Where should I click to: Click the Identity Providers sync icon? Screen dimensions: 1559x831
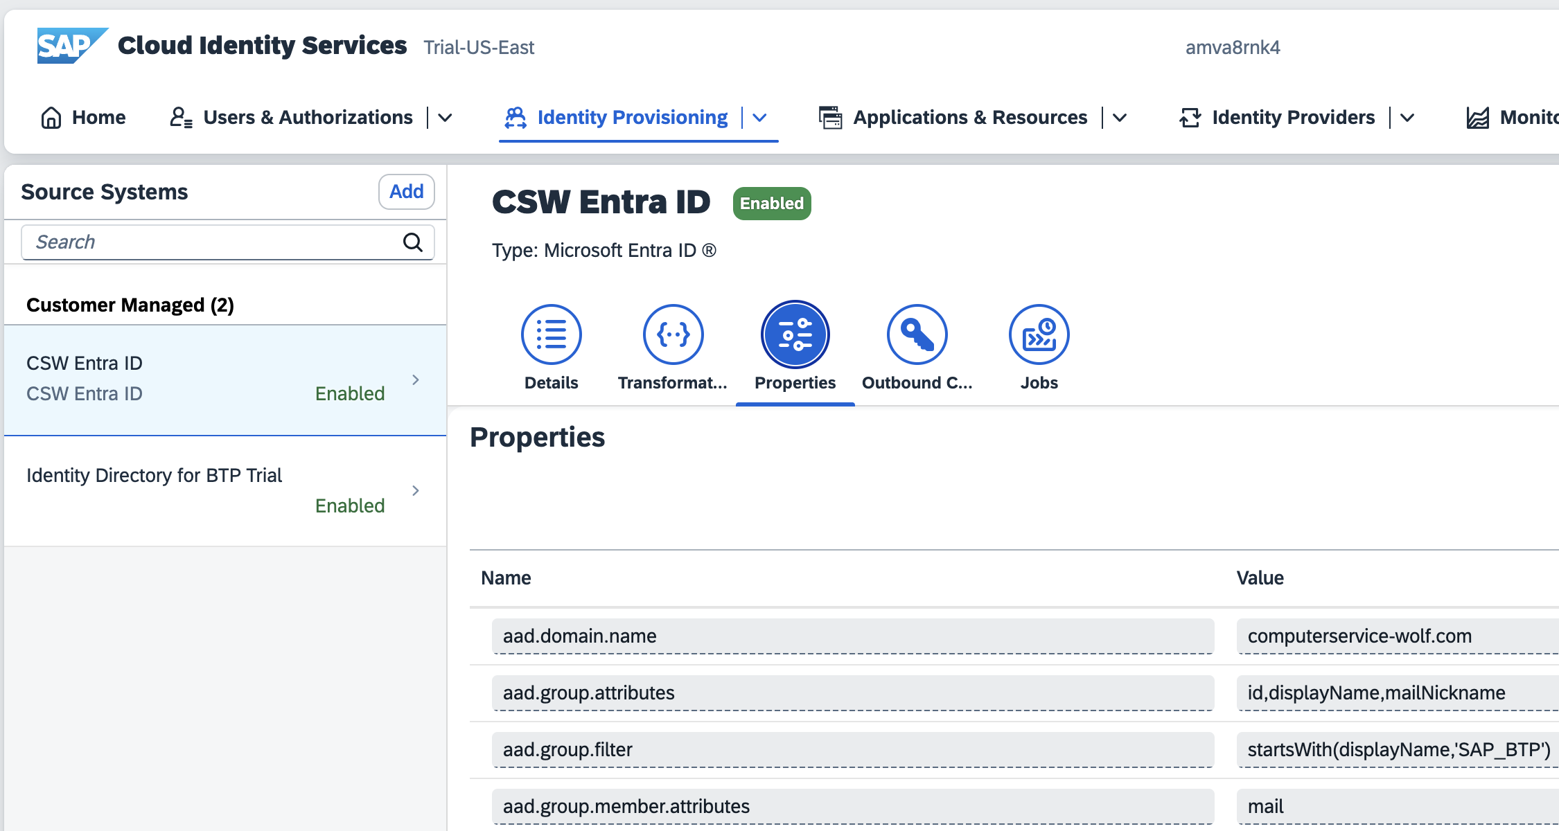pos(1190,118)
